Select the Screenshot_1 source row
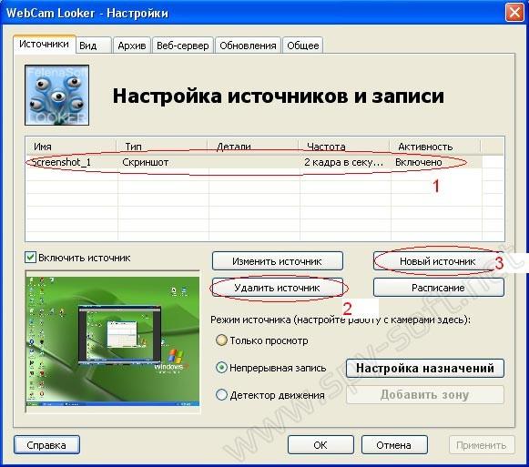The image size is (529, 467). (254, 162)
